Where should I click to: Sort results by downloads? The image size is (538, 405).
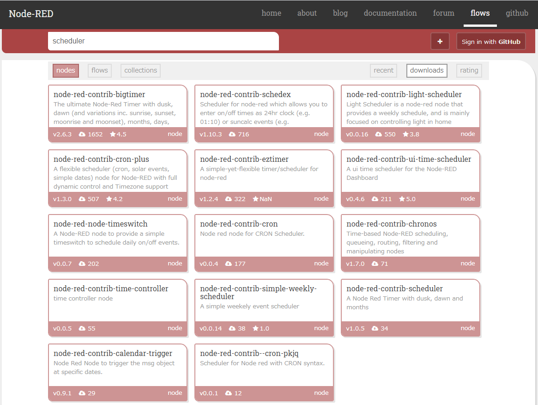point(427,70)
